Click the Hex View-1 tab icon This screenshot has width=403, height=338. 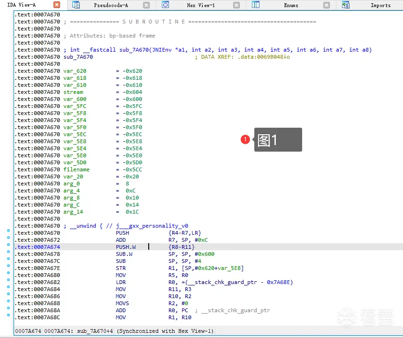pos(166,5)
